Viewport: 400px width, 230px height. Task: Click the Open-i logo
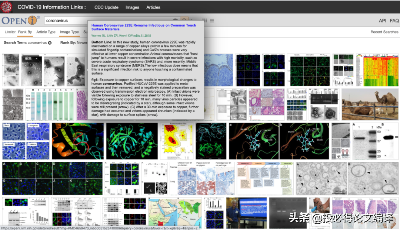(21, 20)
